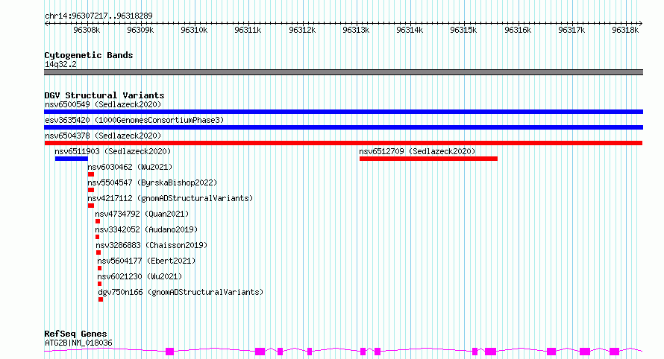Open the dgv750n166 gnomADStructuralVariants label
The height and width of the screenshot is (359, 664).
pos(181,292)
